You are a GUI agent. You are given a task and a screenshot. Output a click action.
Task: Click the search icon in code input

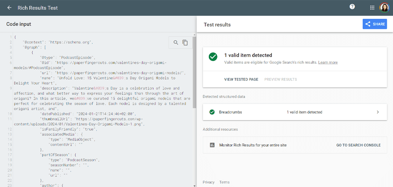pyautogui.click(x=176, y=43)
